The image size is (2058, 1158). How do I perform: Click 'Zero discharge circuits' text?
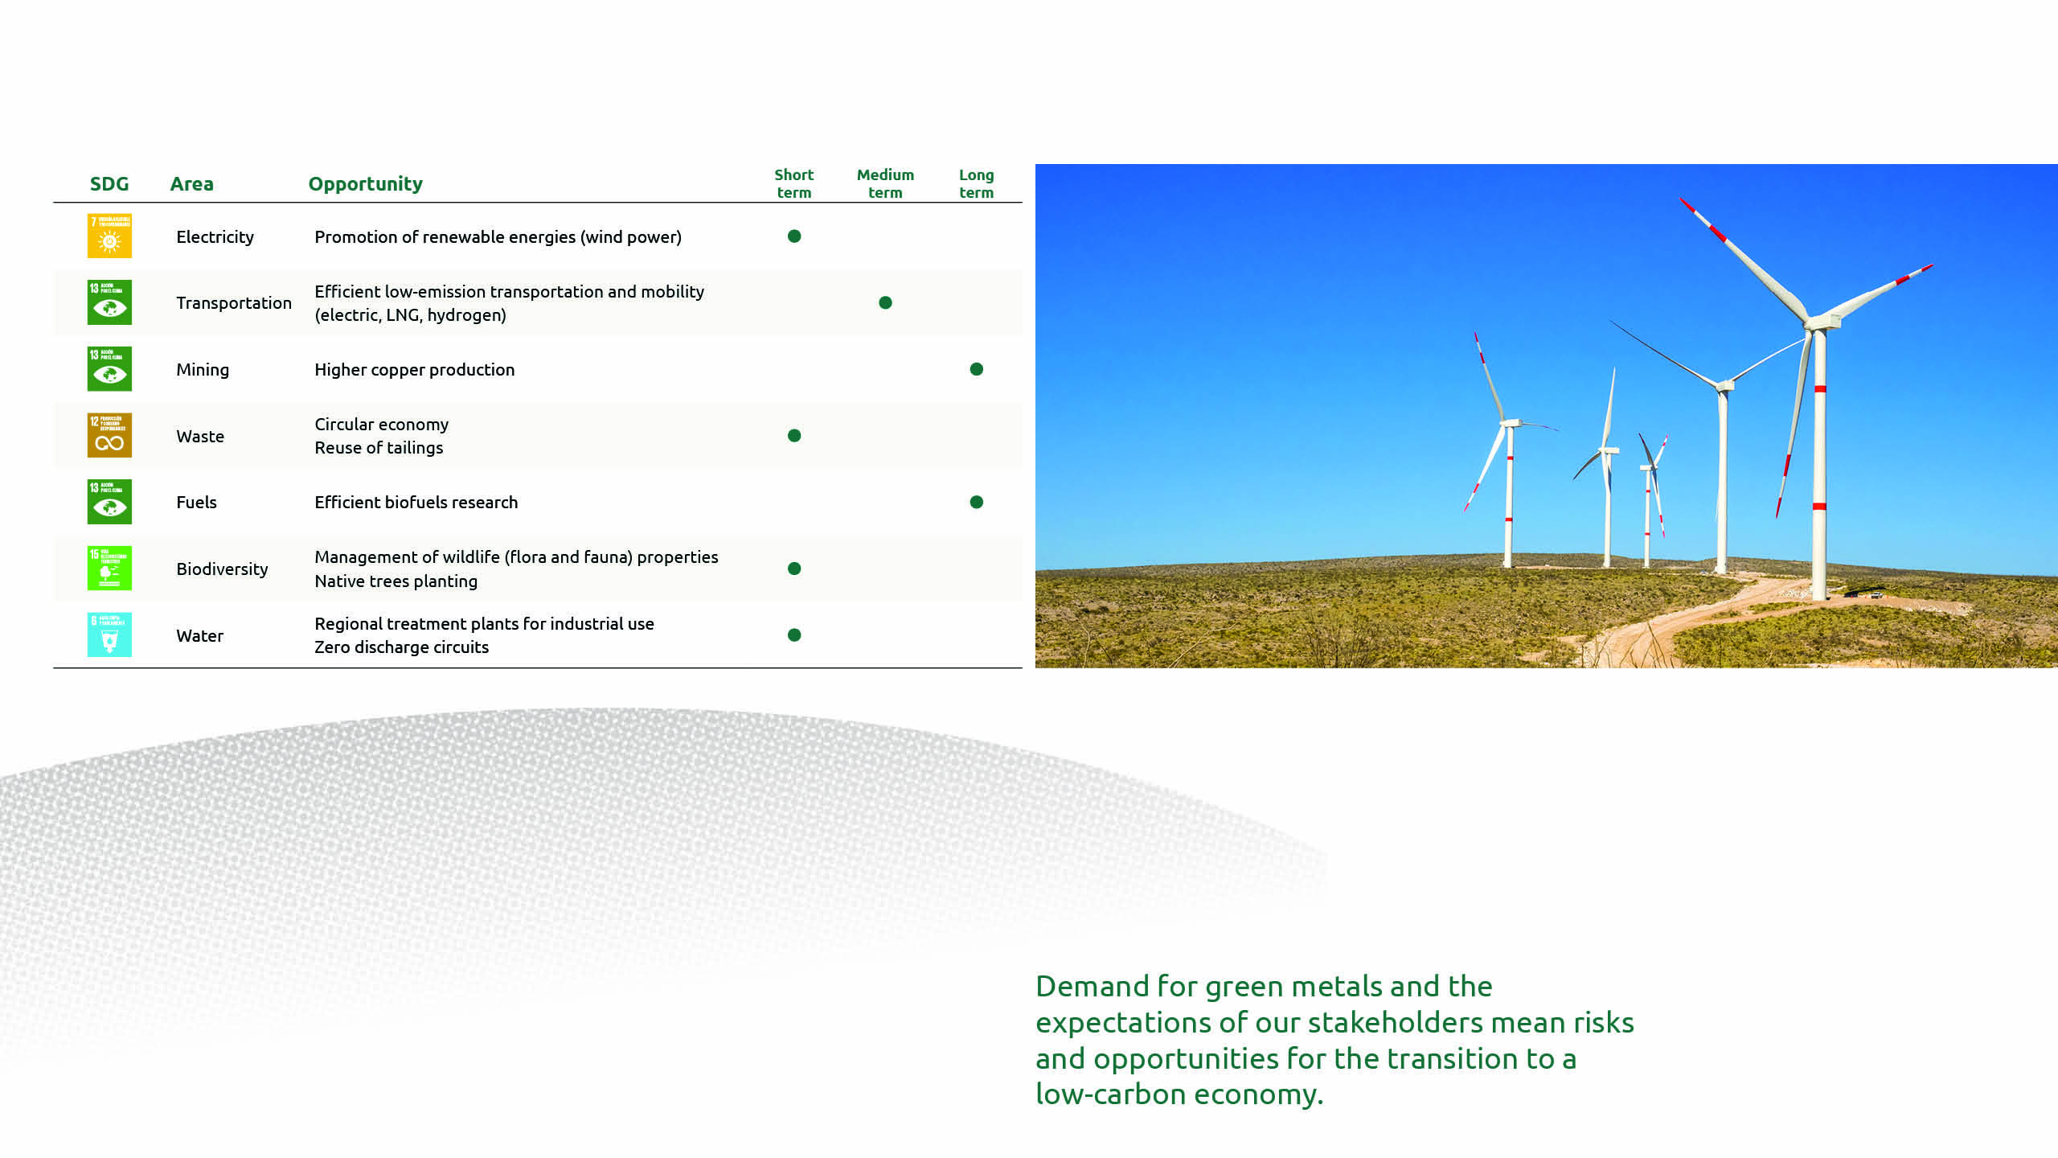401,647
